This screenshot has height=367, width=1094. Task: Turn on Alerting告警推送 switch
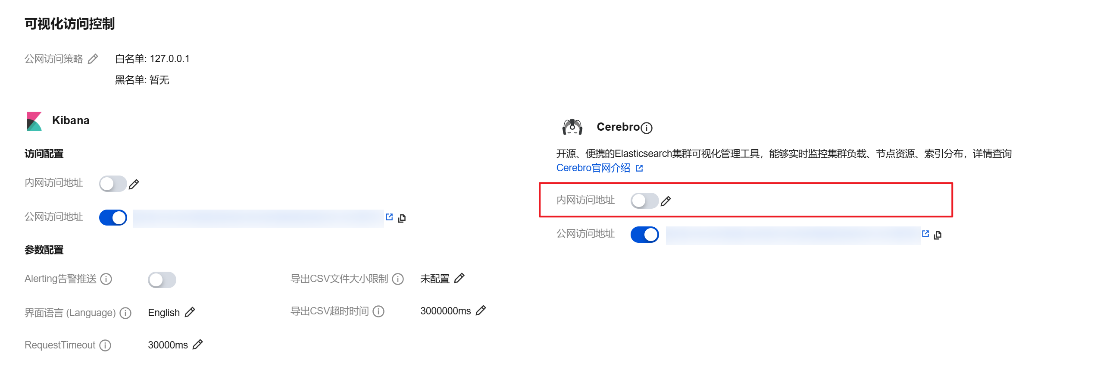pyautogui.click(x=162, y=280)
